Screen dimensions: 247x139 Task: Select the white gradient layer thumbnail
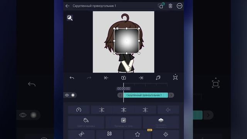click(73, 95)
